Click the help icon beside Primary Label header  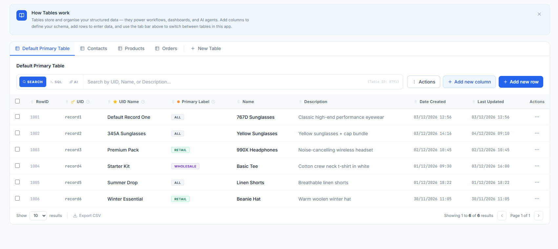click(x=213, y=102)
